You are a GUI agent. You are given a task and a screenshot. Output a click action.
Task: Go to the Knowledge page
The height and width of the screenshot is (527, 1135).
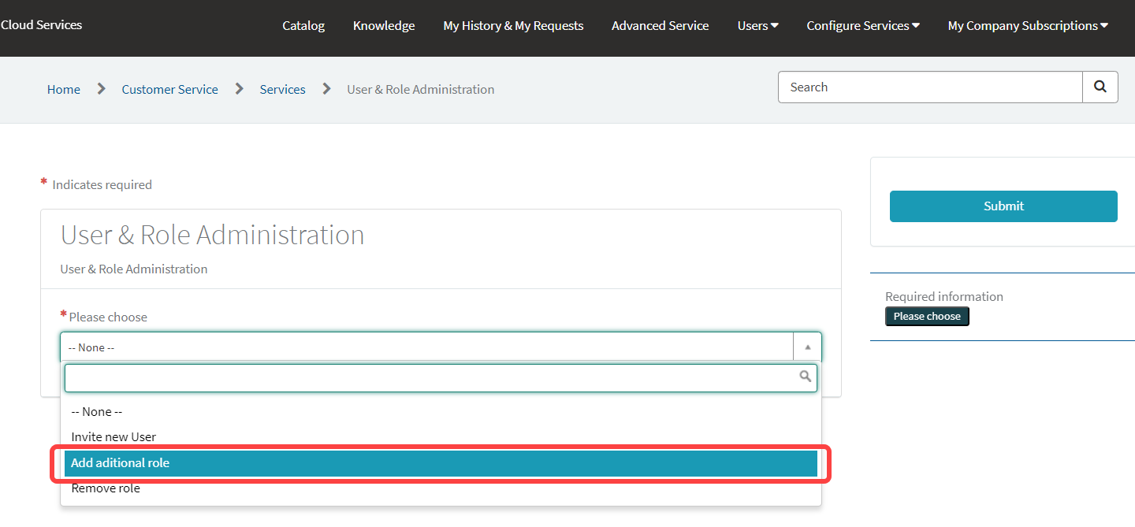coord(384,26)
